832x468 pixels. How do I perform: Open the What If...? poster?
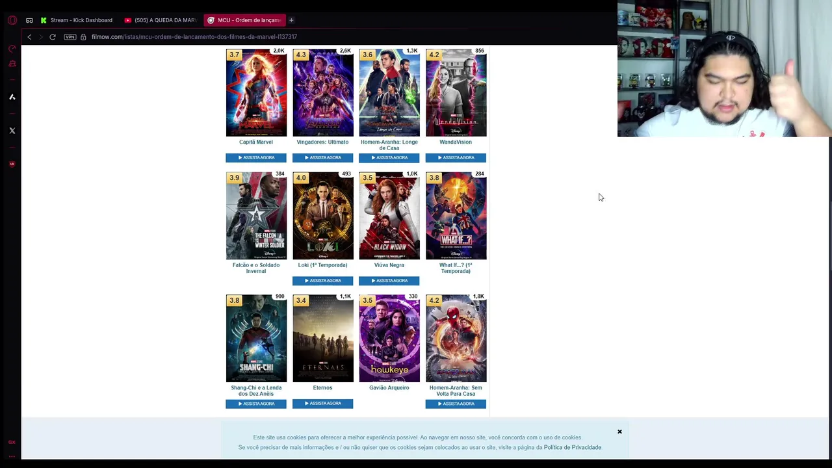(456, 216)
